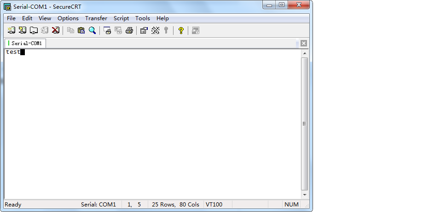Click the Print printer icon
Viewport: 446px width, 212px height.
129,30
